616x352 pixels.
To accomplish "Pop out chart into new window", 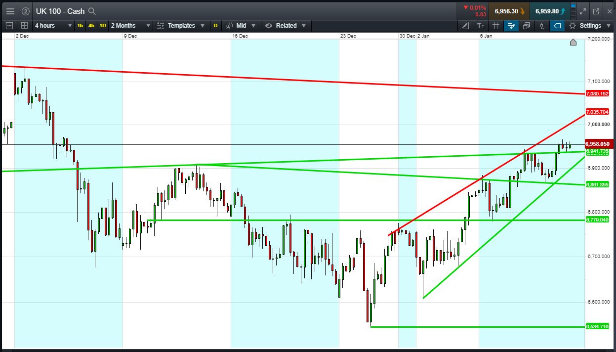I will click(x=596, y=11).
